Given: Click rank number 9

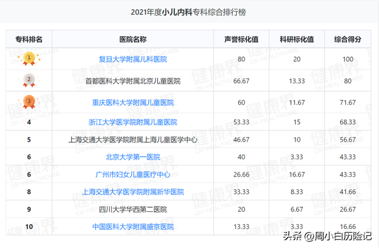Looking at the screenshot, I should click(29, 209).
